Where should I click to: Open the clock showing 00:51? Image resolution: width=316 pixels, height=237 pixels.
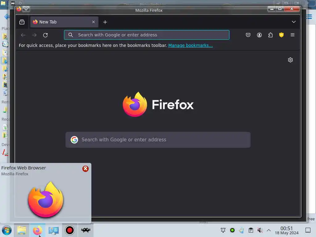pos(287,230)
